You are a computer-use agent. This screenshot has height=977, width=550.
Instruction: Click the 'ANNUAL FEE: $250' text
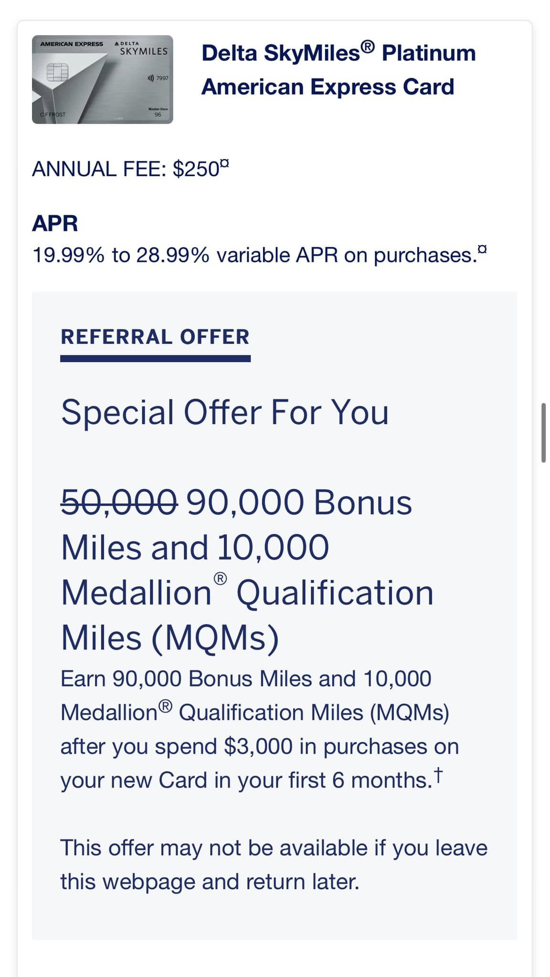[126, 169]
